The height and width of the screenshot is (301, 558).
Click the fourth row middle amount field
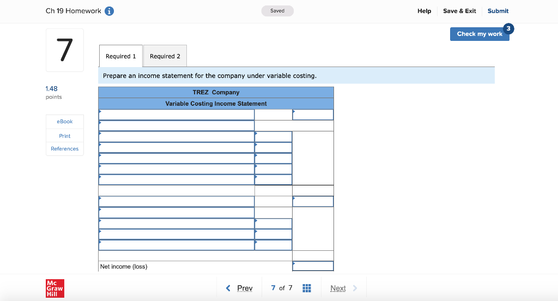pos(274,147)
